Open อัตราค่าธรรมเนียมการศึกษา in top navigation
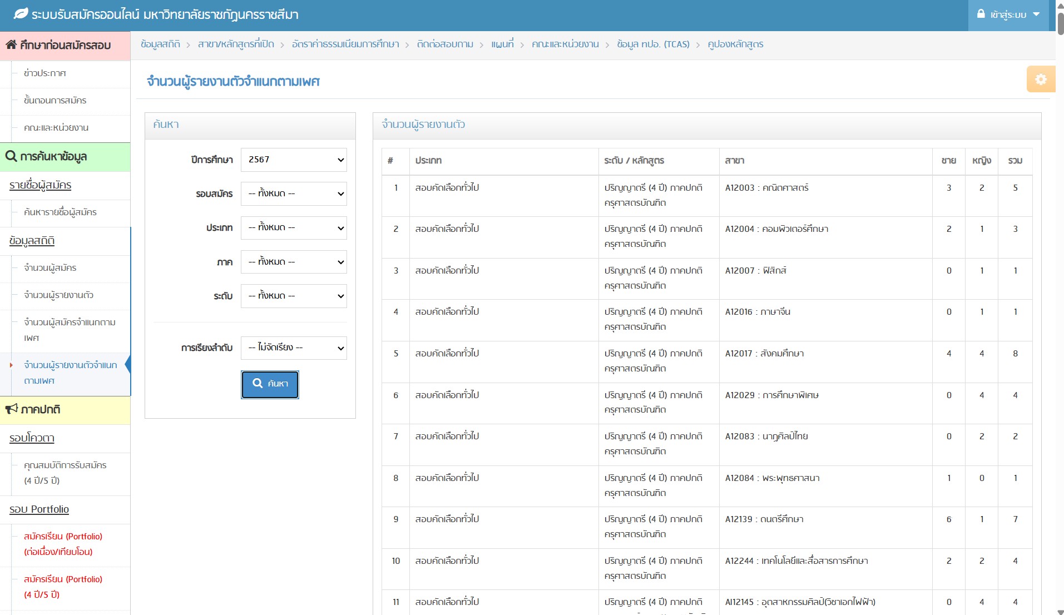Image resolution: width=1064 pixels, height=615 pixels. pos(345,44)
